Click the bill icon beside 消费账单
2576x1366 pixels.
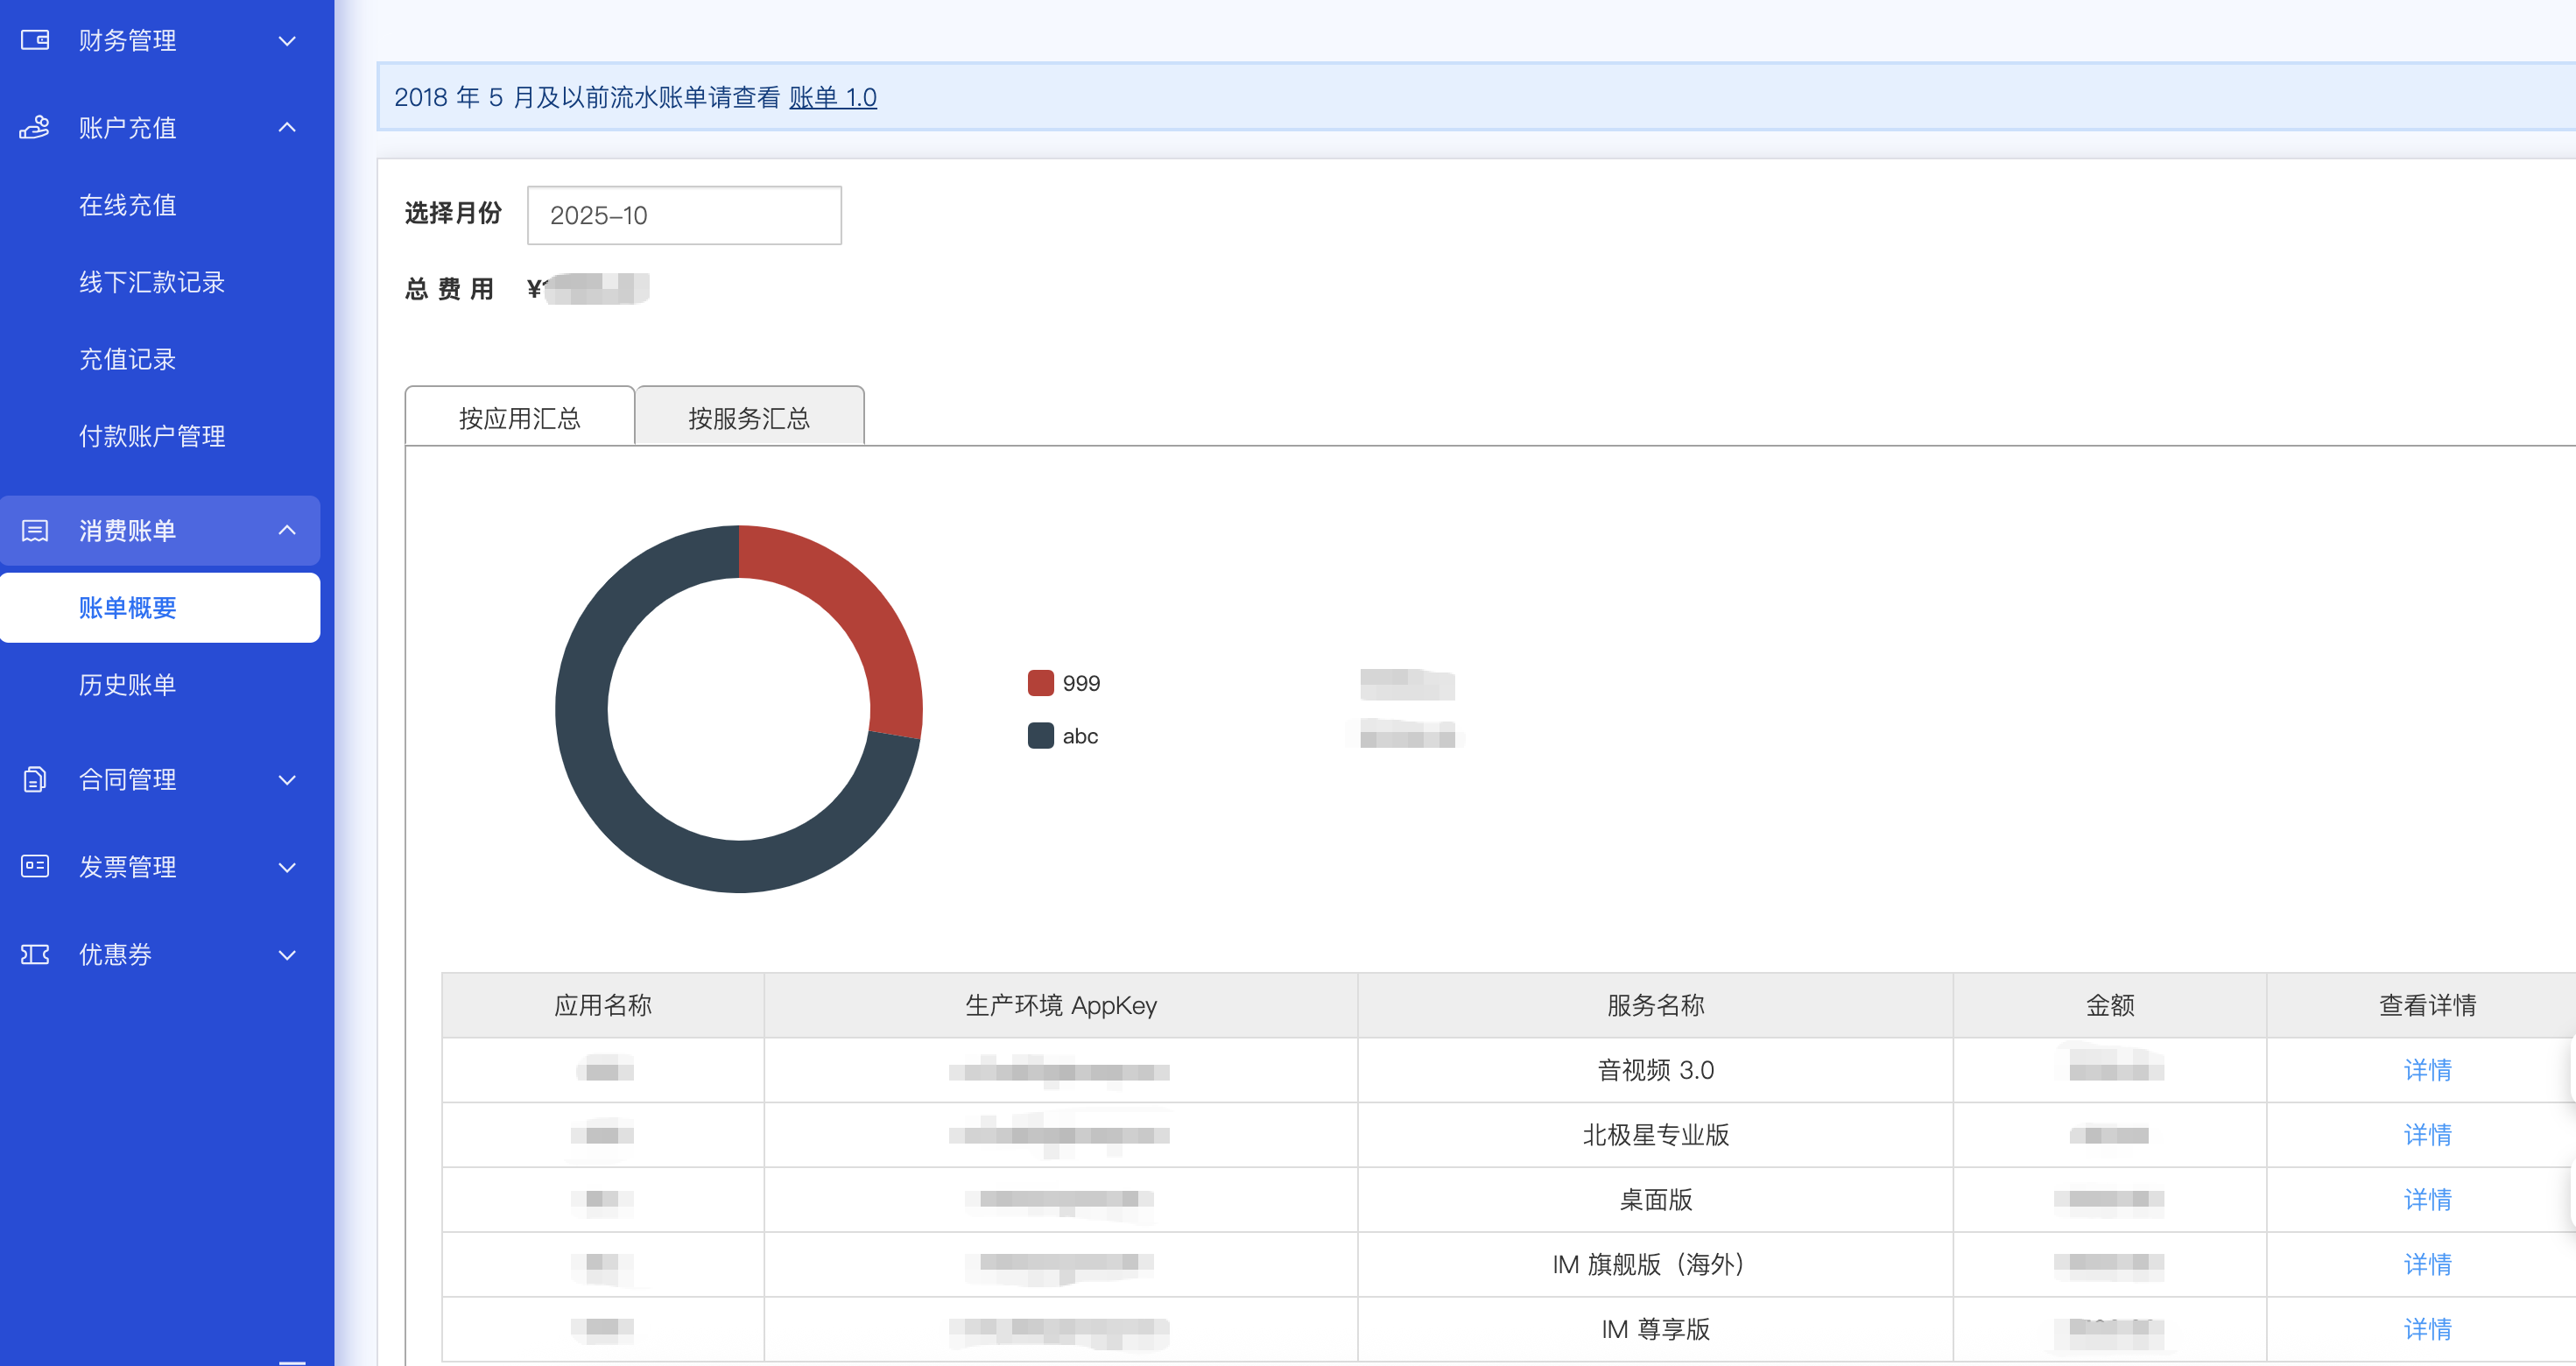pos(35,530)
